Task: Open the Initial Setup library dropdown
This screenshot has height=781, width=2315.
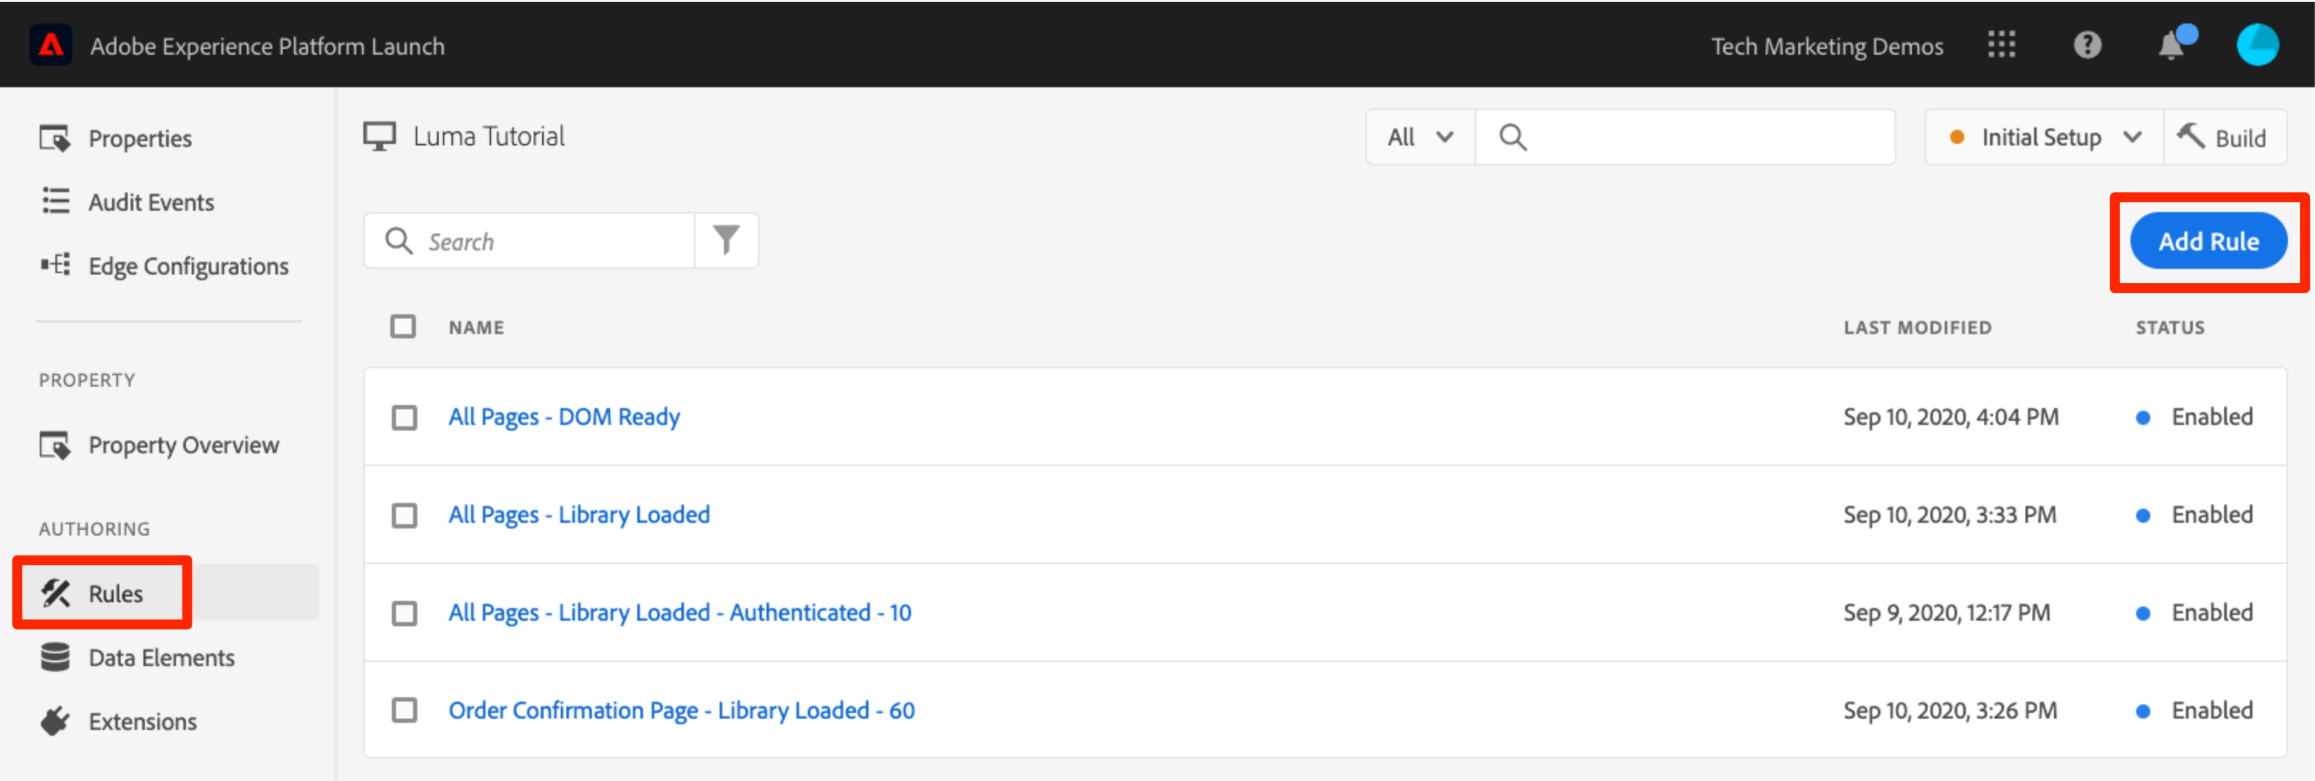Action: (2044, 138)
